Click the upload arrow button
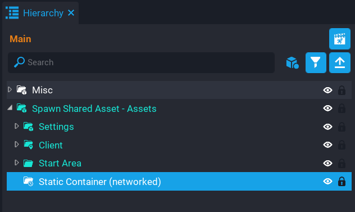The width and height of the screenshot is (355, 212). tap(340, 63)
